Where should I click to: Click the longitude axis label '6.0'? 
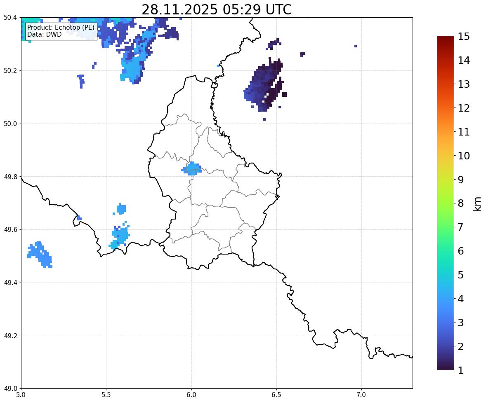pyautogui.click(x=191, y=395)
